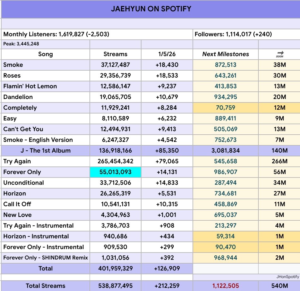Click Flamin' Hot Lemon milestone 413,853

point(226,86)
